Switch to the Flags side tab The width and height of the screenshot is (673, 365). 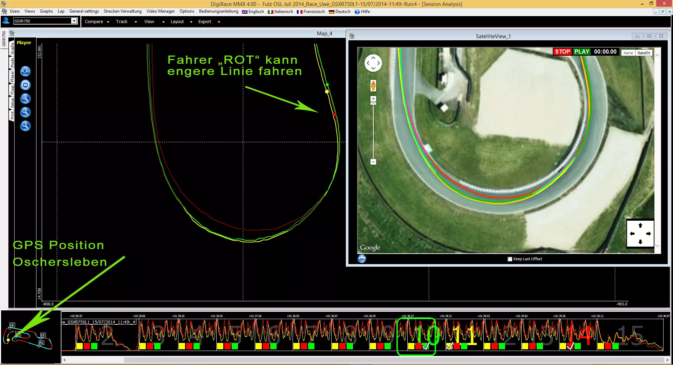pyautogui.click(x=12, y=90)
